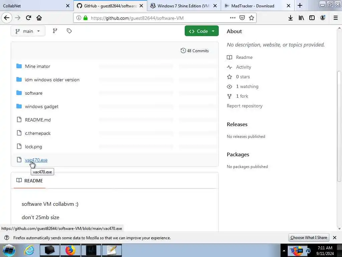Open the c.themepack file
342x257 pixels.
point(38,133)
